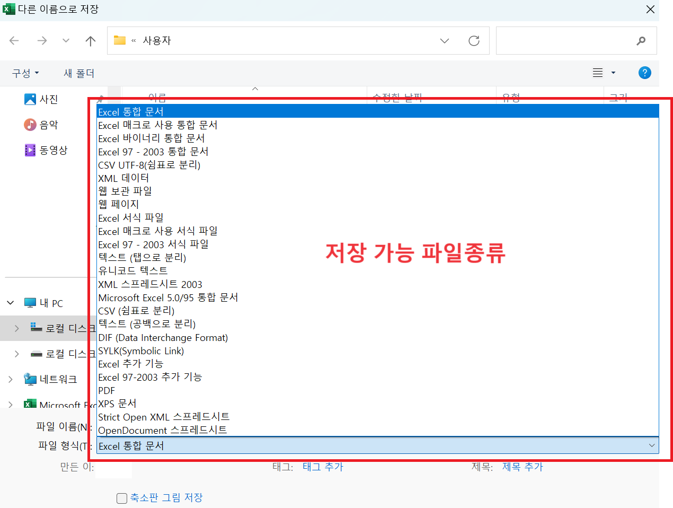Viewport: 673px width, 508px height.
Task: Click the search magnifier icon
Action: pyautogui.click(x=641, y=41)
